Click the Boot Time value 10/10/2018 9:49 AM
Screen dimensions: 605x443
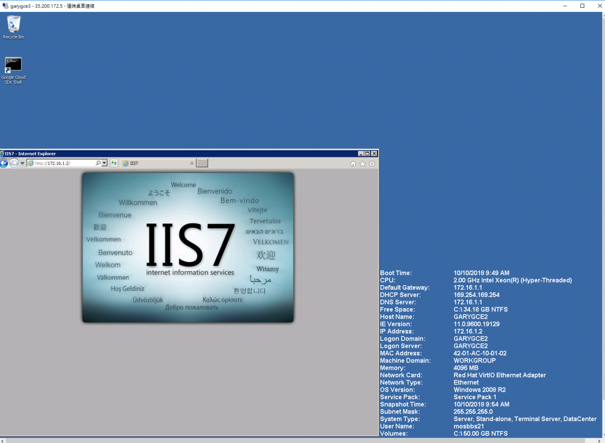click(481, 273)
